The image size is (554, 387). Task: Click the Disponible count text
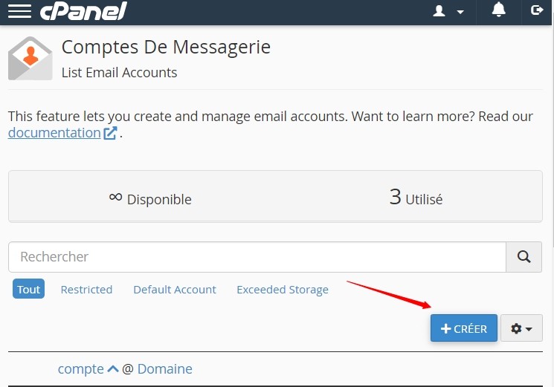pyautogui.click(x=150, y=198)
